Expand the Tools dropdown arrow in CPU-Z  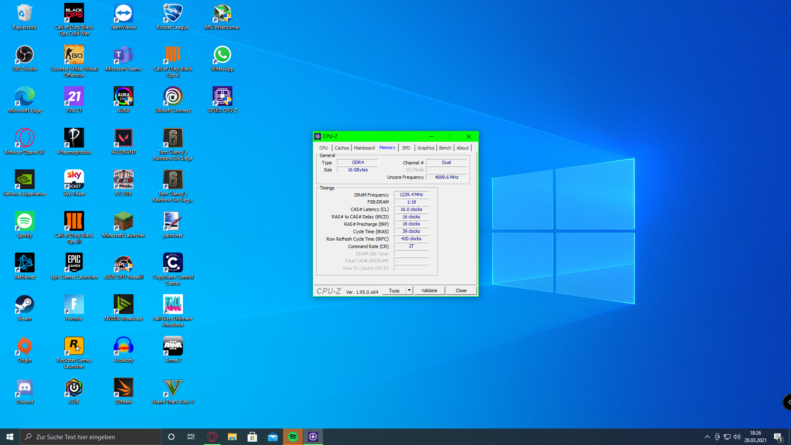409,290
